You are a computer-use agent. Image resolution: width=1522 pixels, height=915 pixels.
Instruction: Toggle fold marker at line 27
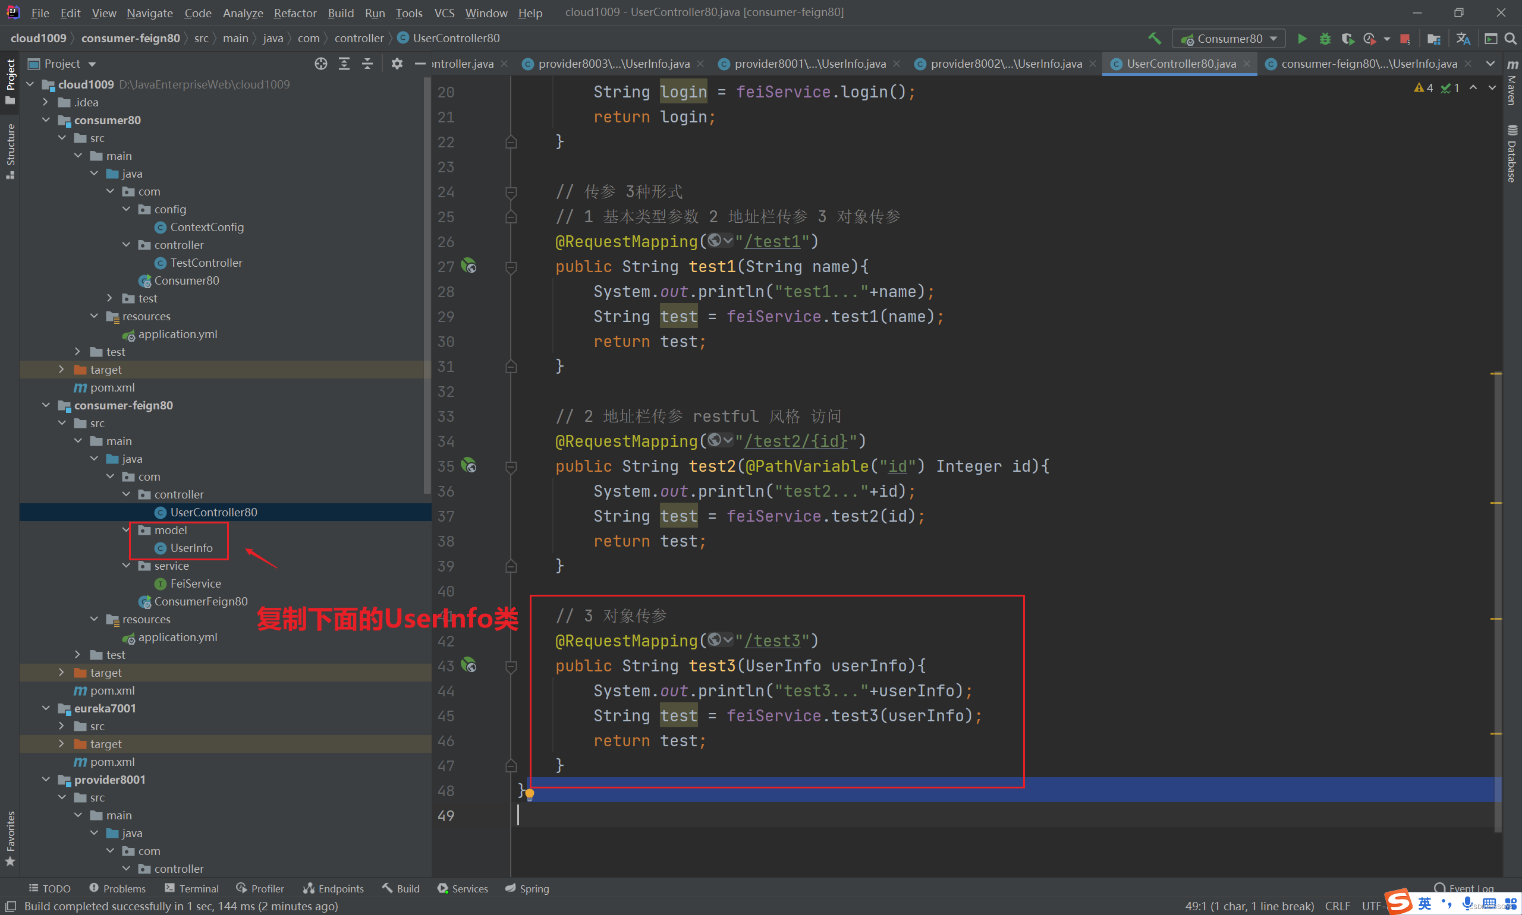[511, 267]
